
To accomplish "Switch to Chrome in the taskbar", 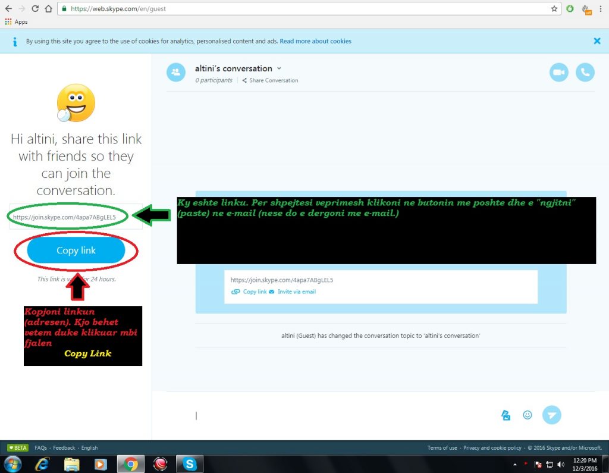I will click(131, 464).
